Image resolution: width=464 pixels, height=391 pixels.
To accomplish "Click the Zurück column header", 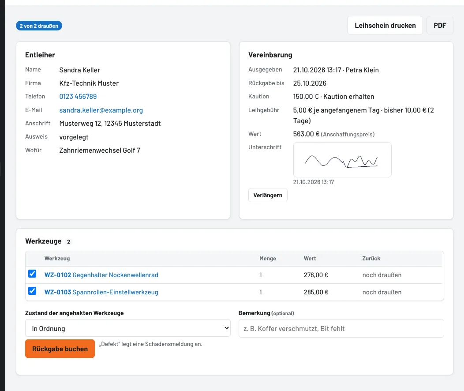I will click(x=371, y=259).
